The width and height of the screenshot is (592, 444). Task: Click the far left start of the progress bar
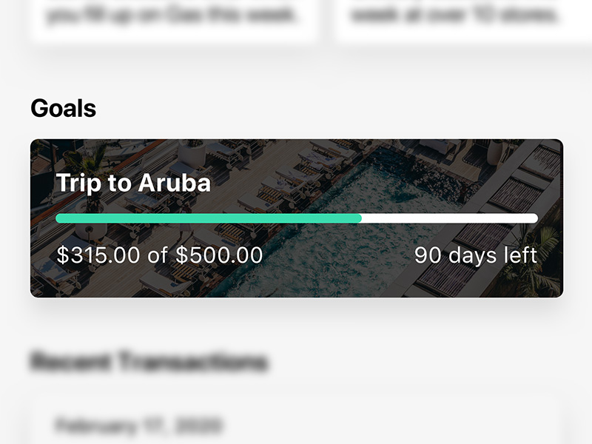[x=60, y=218]
